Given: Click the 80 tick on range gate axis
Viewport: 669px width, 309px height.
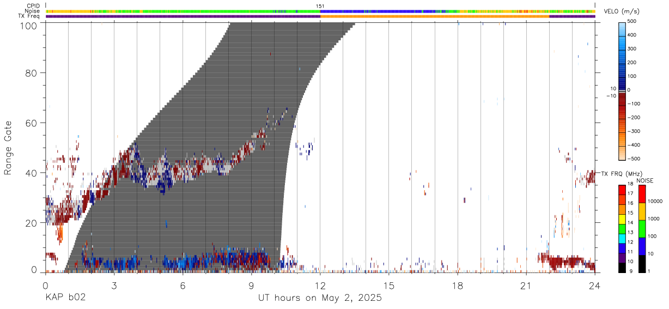Looking at the screenshot, I should pyautogui.click(x=32, y=72).
